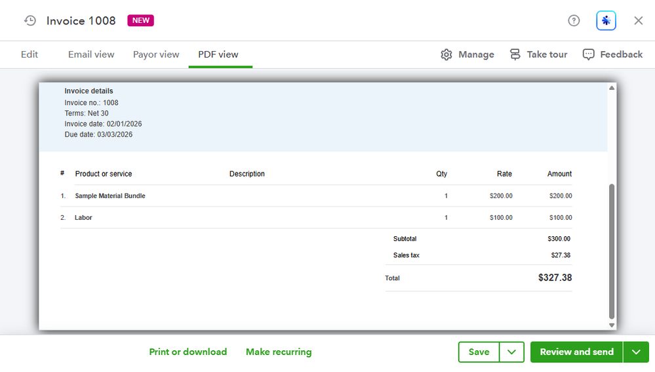Click the Feedback speech bubble icon
The image size is (655, 372).
click(x=589, y=54)
